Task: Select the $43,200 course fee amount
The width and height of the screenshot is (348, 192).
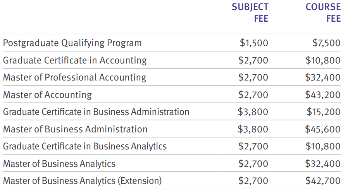Action: pos(323,95)
